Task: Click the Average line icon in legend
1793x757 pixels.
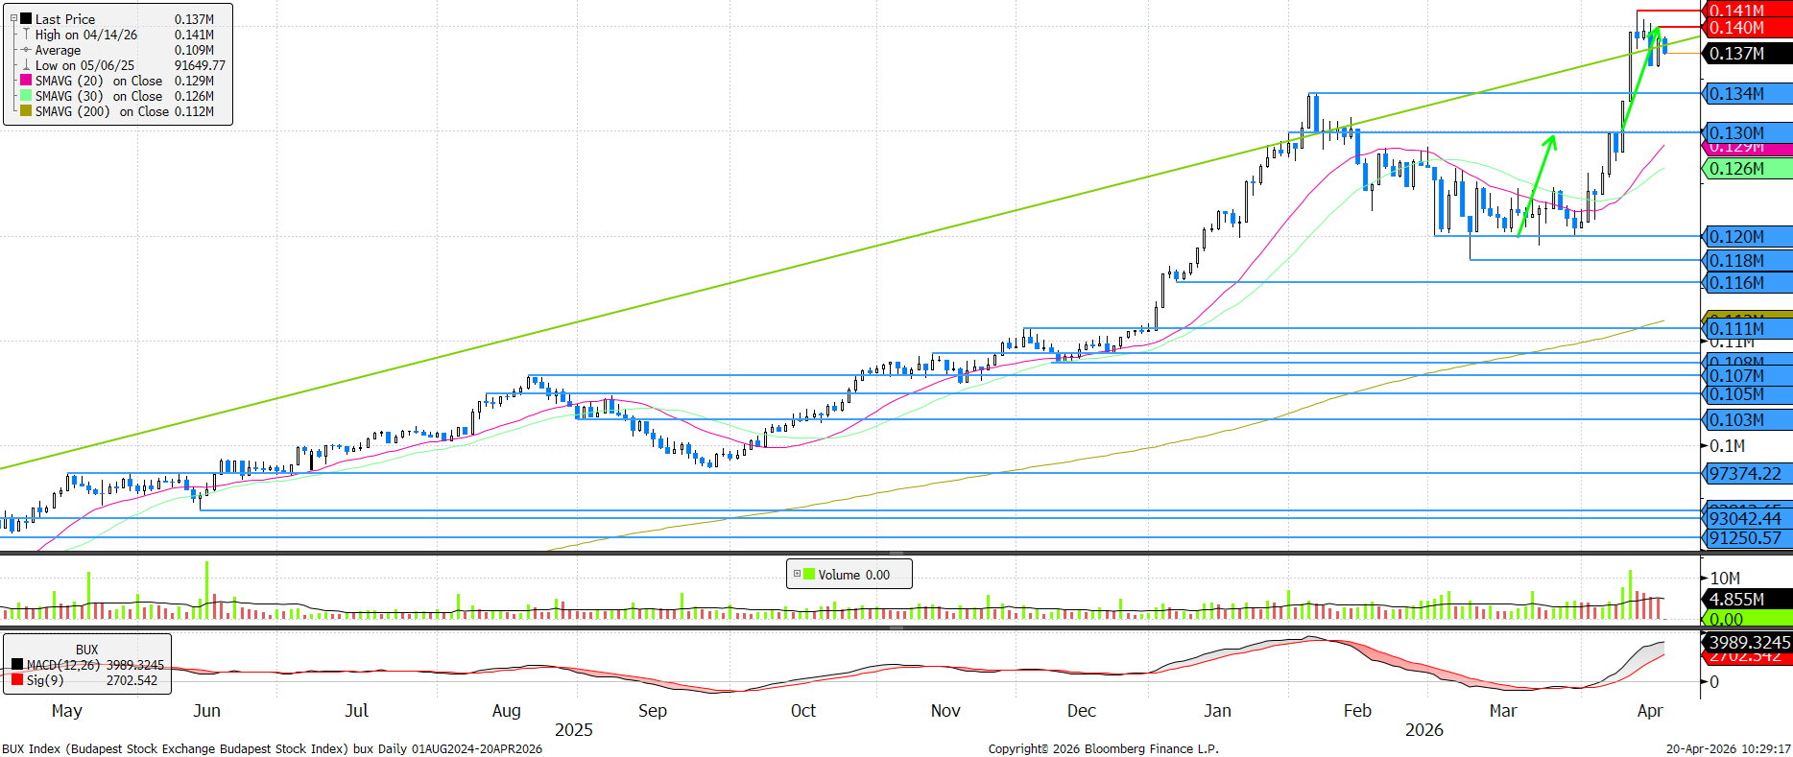Action: click(x=26, y=50)
